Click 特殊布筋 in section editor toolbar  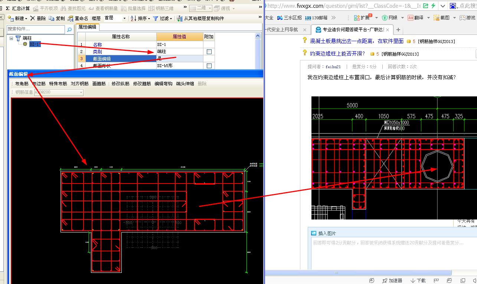click(58, 84)
